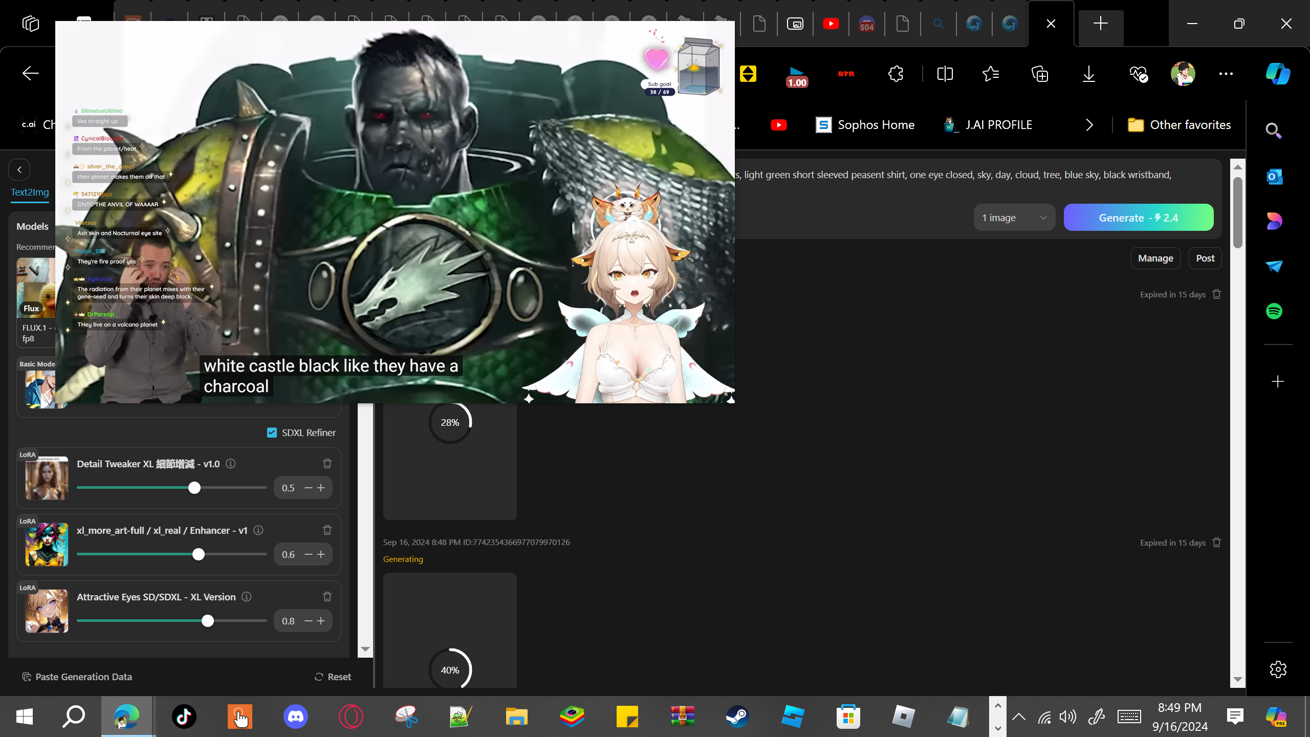Viewport: 1310px width, 737px height.
Task: Open Browser essentials heart icon
Action: click(1138, 74)
